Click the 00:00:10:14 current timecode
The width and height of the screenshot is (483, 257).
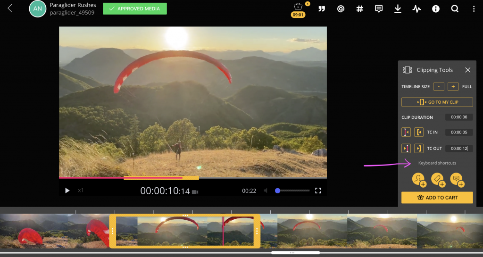pyautogui.click(x=165, y=191)
